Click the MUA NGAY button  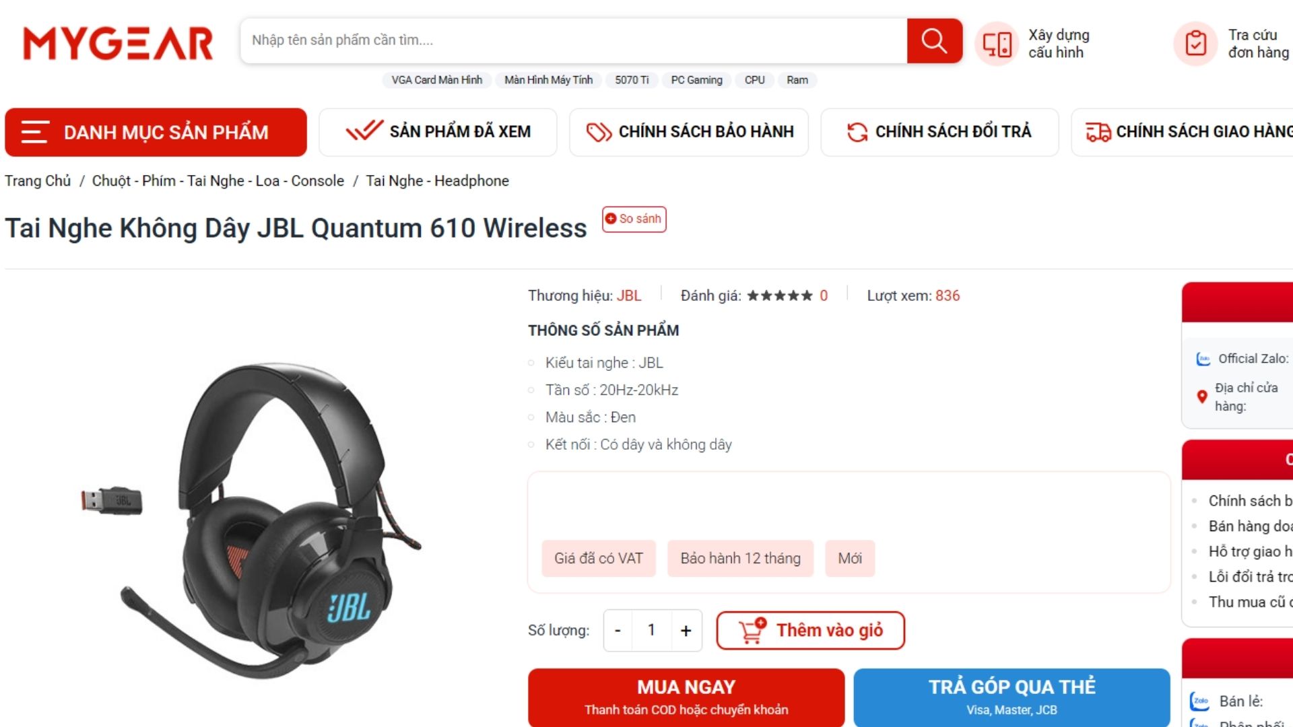pyautogui.click(x=686, y=697)
